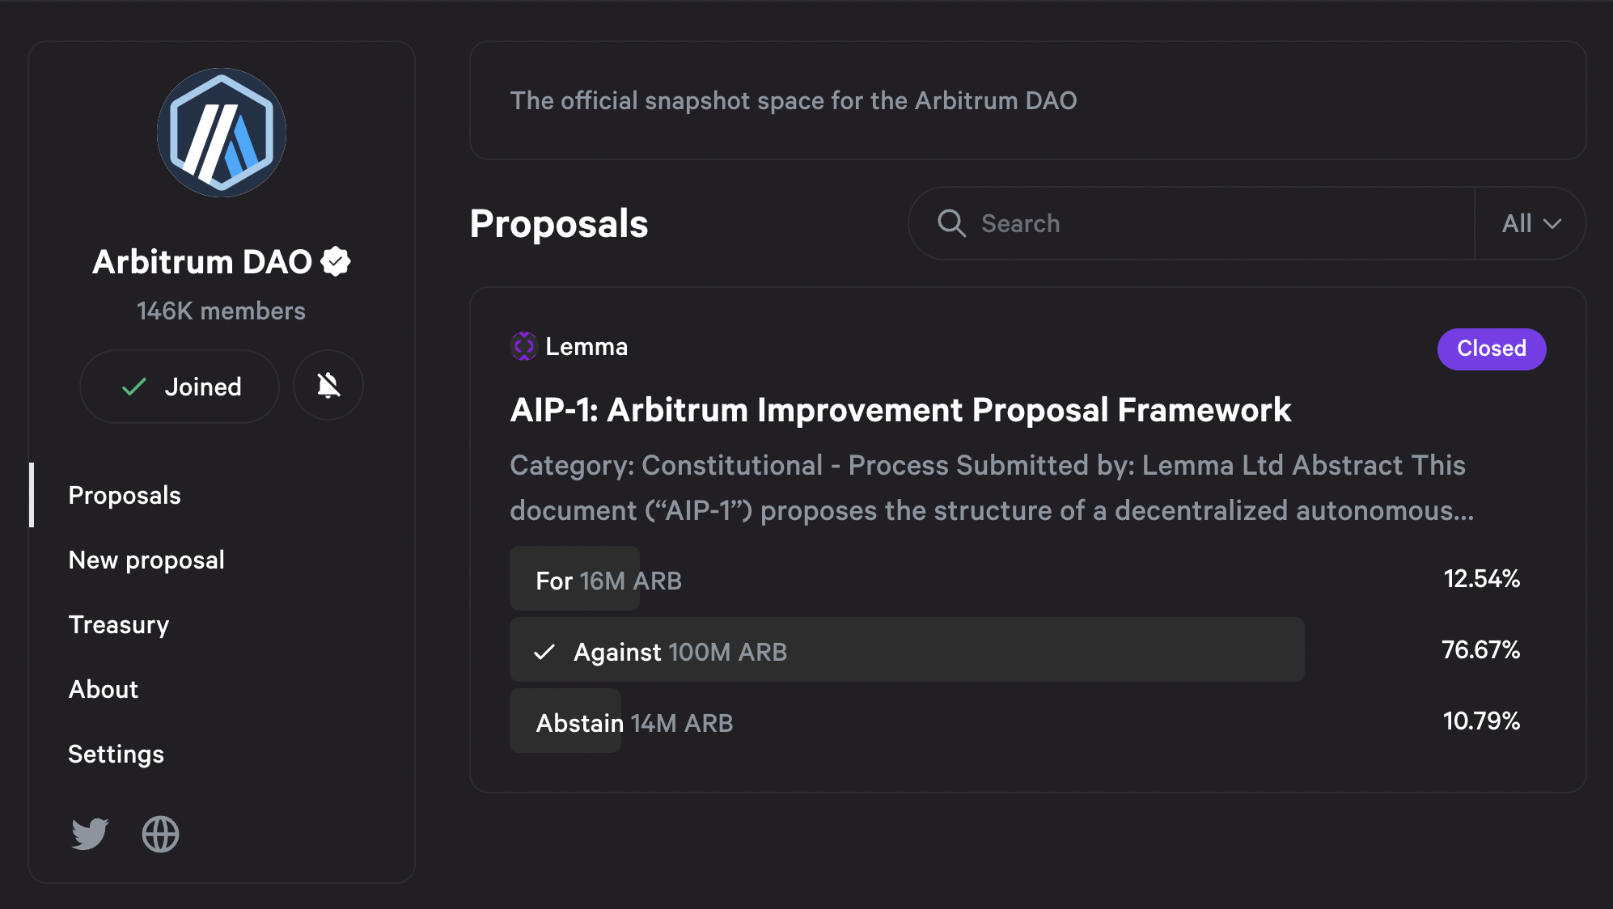1613x909 pixels.
Task: Click the Lemma author avatar icon
Action: (x=523, y=346)
